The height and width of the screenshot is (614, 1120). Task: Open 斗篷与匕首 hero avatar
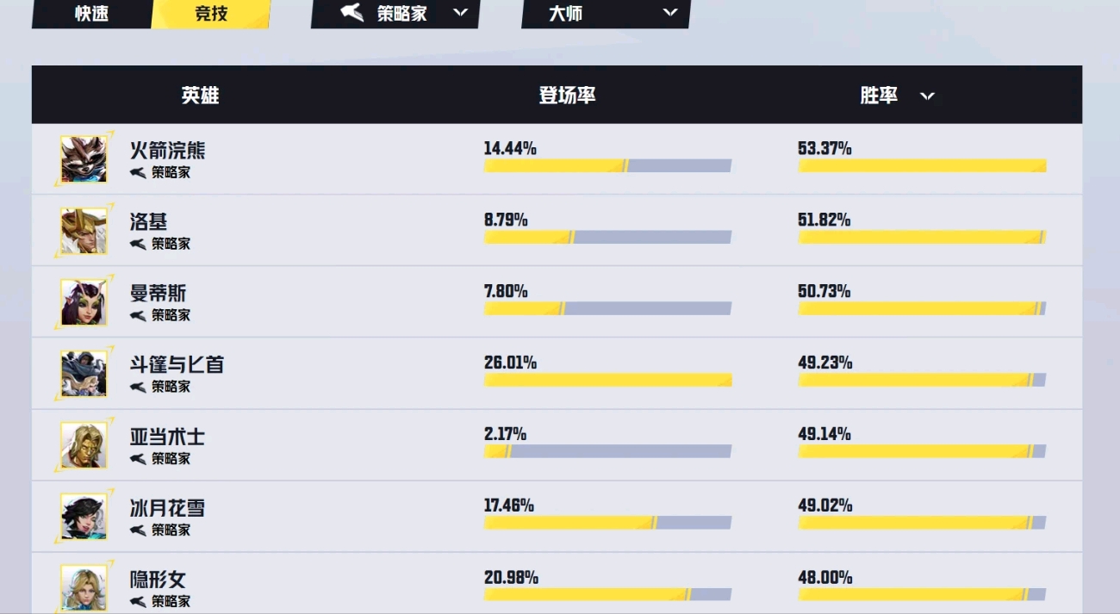click(x=84, y=373)
